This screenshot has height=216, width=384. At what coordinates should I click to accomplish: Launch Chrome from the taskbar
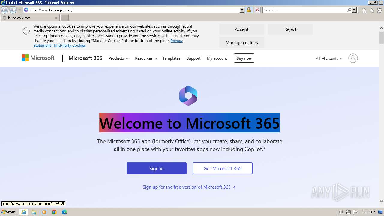54,212
